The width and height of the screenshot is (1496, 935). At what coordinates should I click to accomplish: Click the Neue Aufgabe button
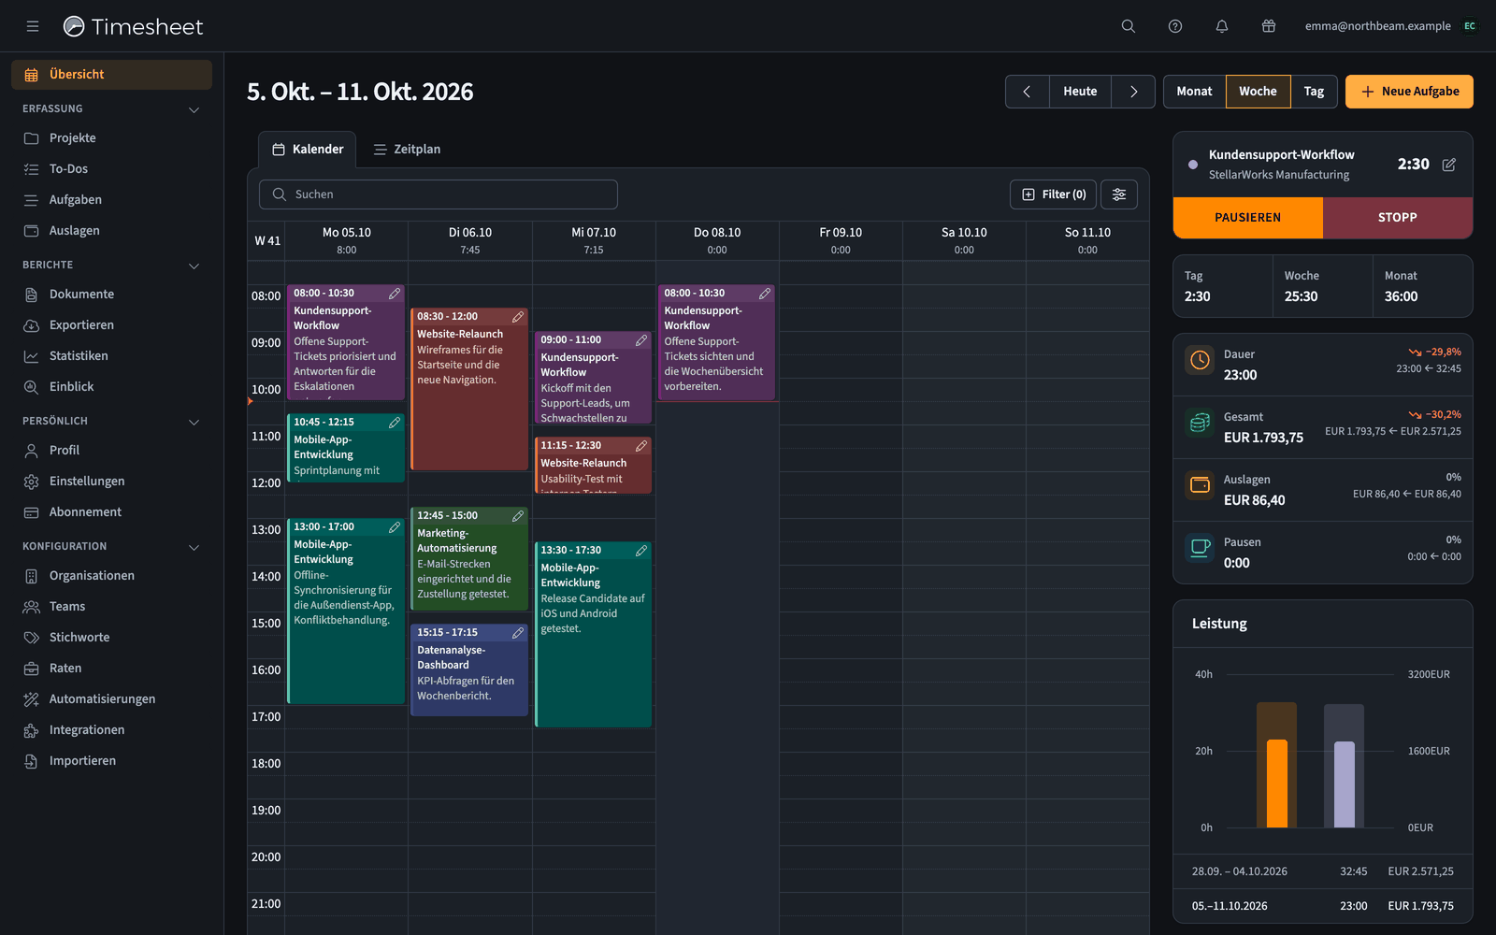pos(1409,92)
